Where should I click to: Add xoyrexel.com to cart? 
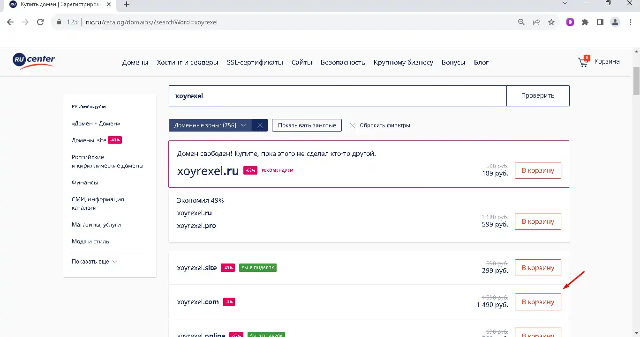pyautogui.click(x=538, y=302)
